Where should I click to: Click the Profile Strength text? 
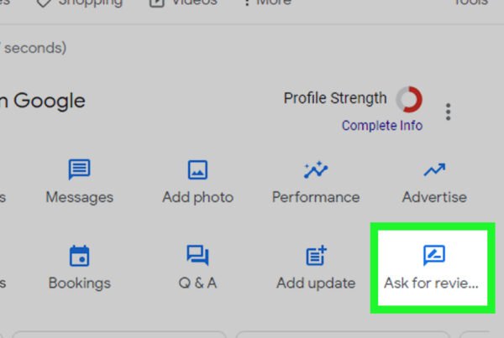[335, 98]
